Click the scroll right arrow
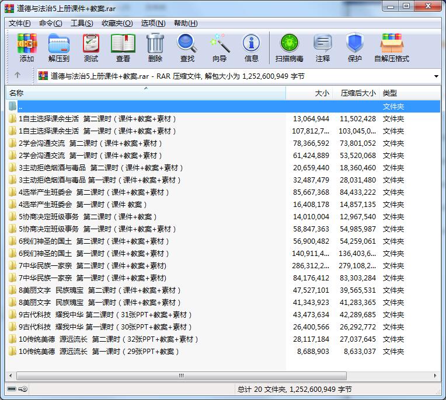The width and height of the screenshot is (446, 400). coord(435,376)
